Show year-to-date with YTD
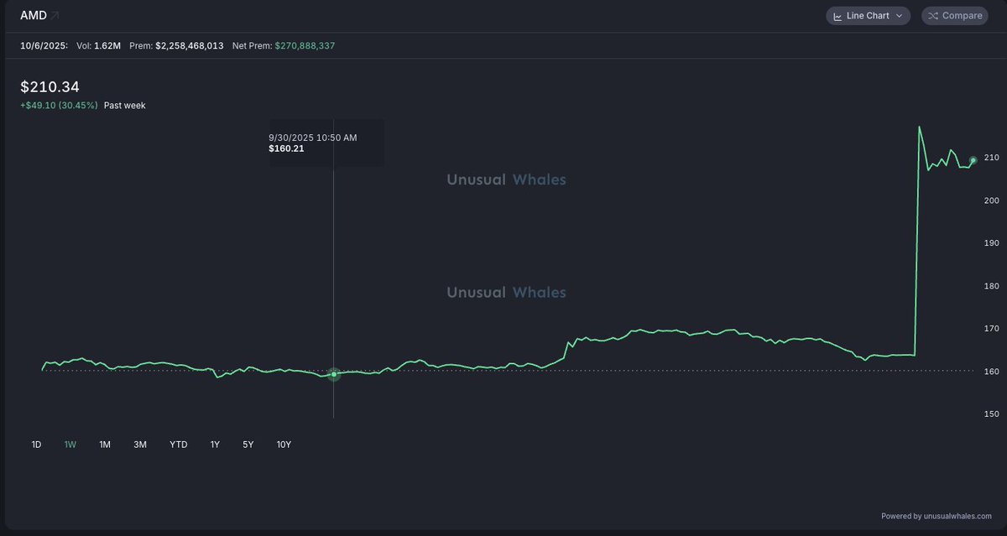Screen dimensions: 1007x536 pyautogui.click(x=178, y=445)
